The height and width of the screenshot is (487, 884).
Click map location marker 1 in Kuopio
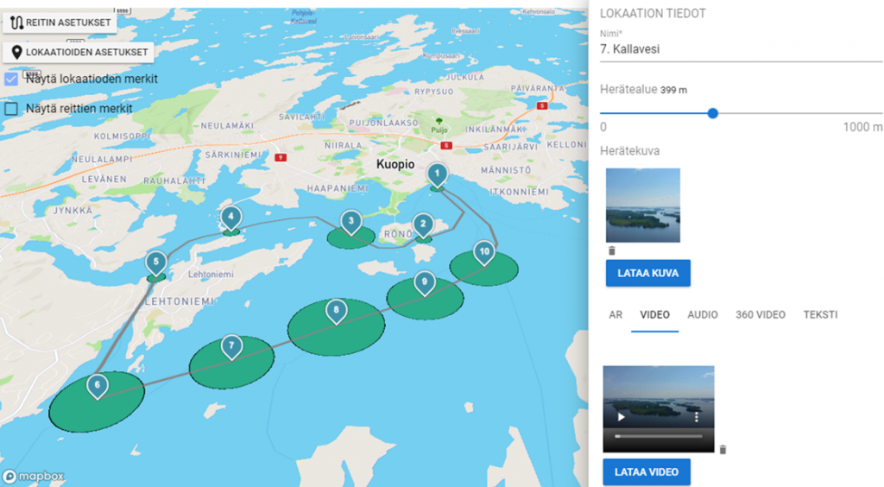(438, 175)
